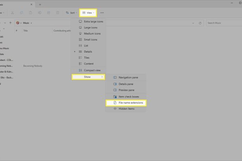Open the View dropdown menu
Screen dimensions: 242x161
tap(88, 13)
